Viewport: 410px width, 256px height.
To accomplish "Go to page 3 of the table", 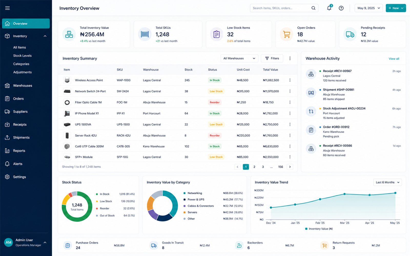I will [263, 167].
